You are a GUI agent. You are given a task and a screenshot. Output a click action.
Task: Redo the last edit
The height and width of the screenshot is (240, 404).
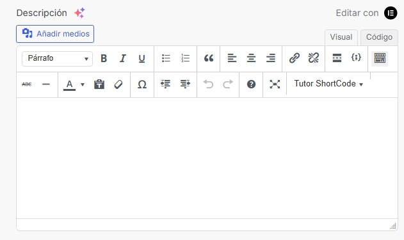(228, 84)
